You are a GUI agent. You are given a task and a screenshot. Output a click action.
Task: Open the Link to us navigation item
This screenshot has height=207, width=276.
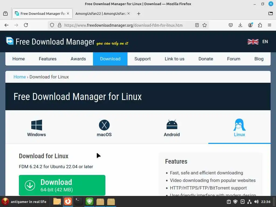(175, 59)
